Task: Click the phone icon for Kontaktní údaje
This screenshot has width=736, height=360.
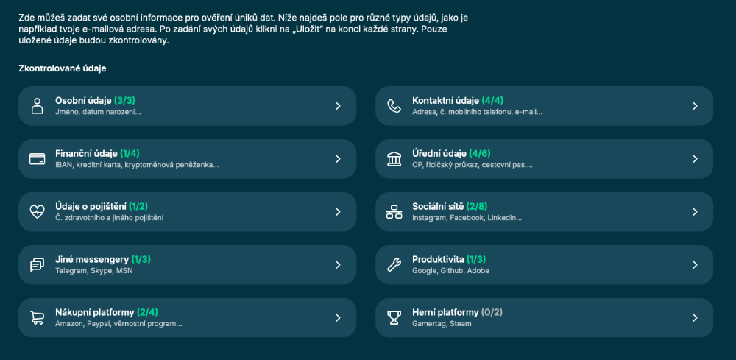Action: tap(394, 106)
